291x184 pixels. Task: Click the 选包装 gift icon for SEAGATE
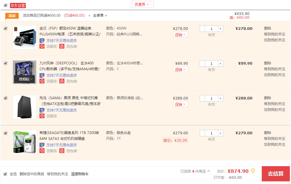(62, 151)
